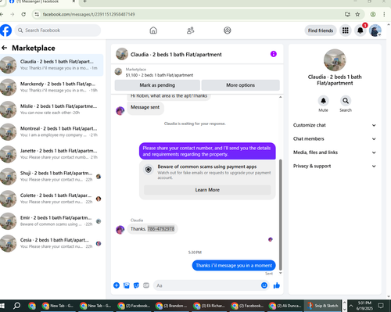The image size is (391, 312).
Task: Click More options button
Action: (240, 85)
